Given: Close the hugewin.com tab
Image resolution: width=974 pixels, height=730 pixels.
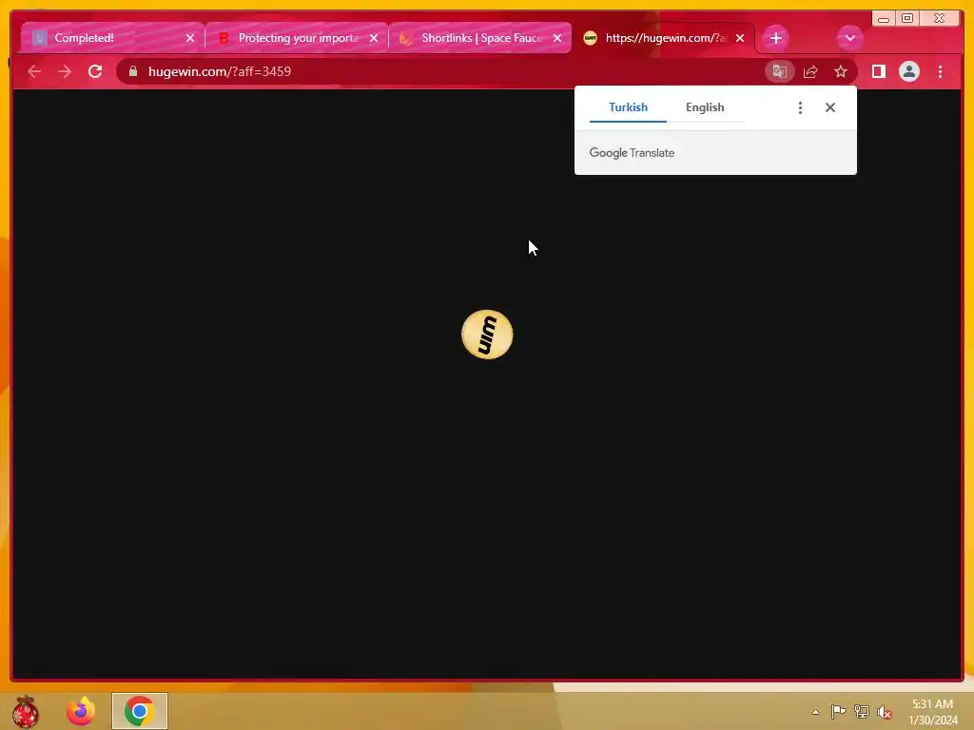Looking at the screenshot, I should pyautogui.click(x=740, y=38).
